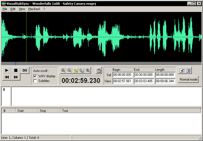Screen dimensions: 203x141
Task: Click the Start column header
Action: 26,111
